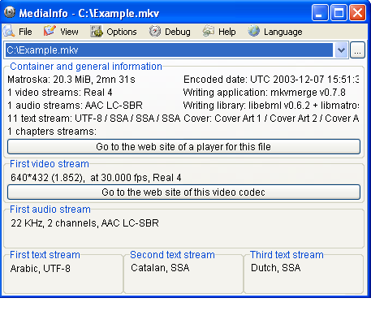Screen dimensions: 371x311
Task: Click the MediaInfo app icon in title bar
Action: point(10,12)
